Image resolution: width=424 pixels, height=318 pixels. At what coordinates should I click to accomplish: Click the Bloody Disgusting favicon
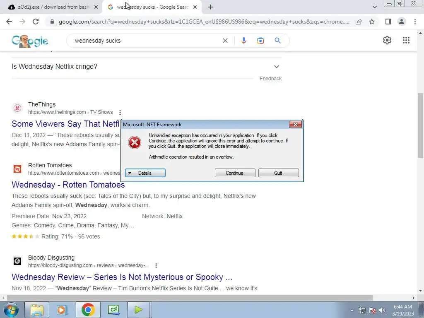tap(17, 261)
